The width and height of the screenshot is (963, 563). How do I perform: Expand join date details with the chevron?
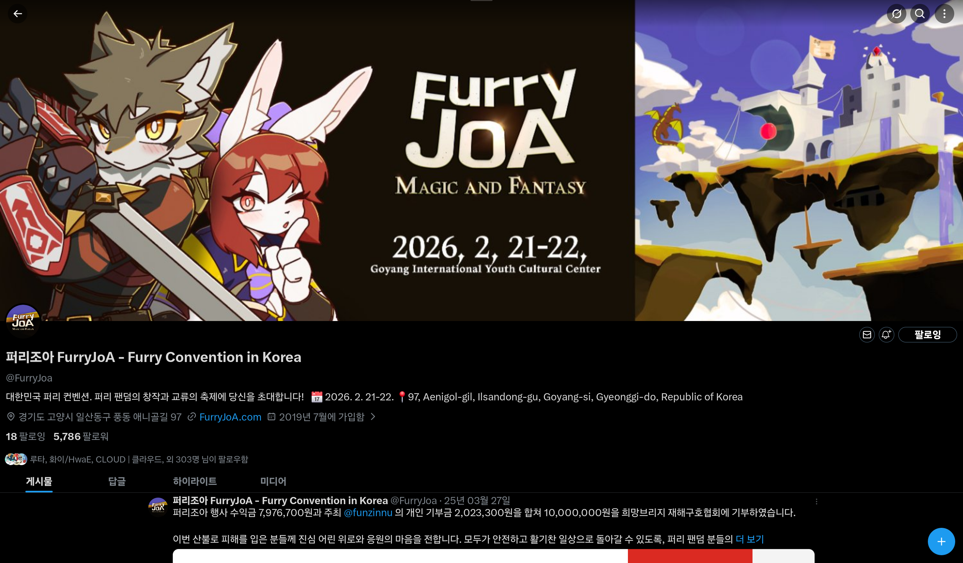click(373, 417)
